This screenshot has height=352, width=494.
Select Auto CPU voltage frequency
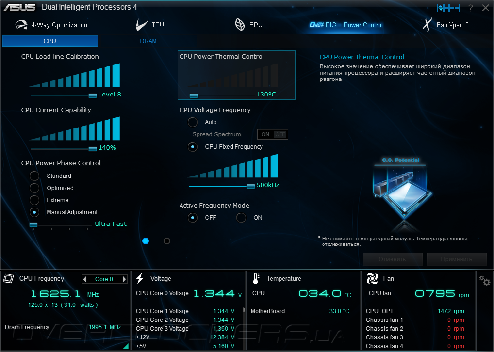click(x=193, y=122)
